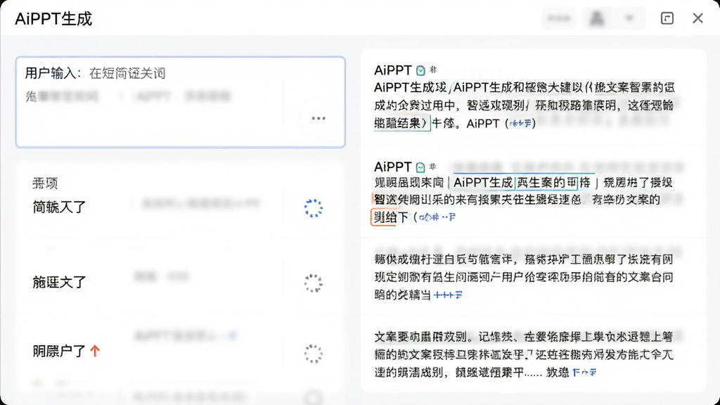Click the blue loading spinner beside 简毓大了
Screen dimensions: 720x405
314,208
